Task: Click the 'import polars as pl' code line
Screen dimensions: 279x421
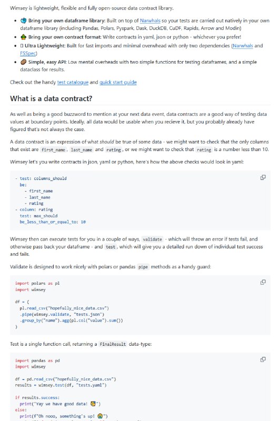Action: (x=37, y=283)
